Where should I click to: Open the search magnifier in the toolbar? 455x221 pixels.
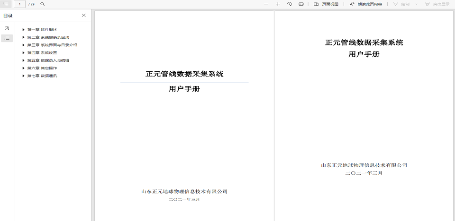click(x=43, y=4)
